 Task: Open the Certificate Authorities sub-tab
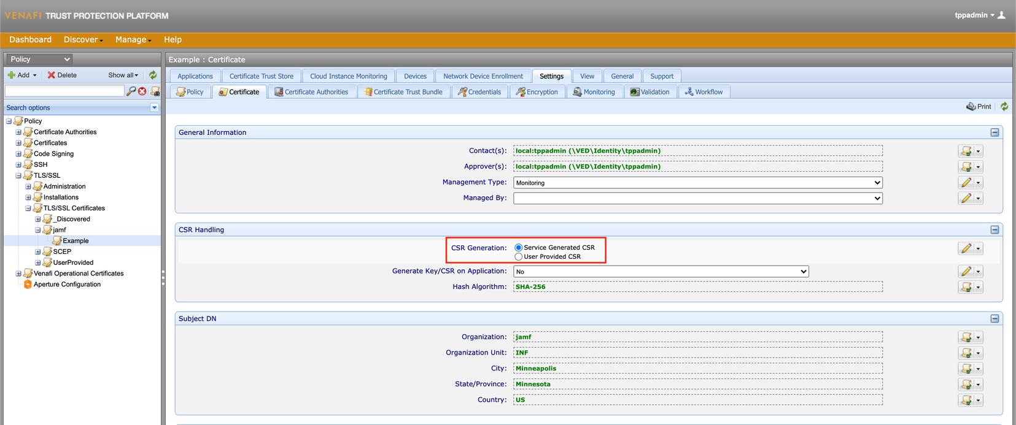pyautogui.click(x=311, y=92)
